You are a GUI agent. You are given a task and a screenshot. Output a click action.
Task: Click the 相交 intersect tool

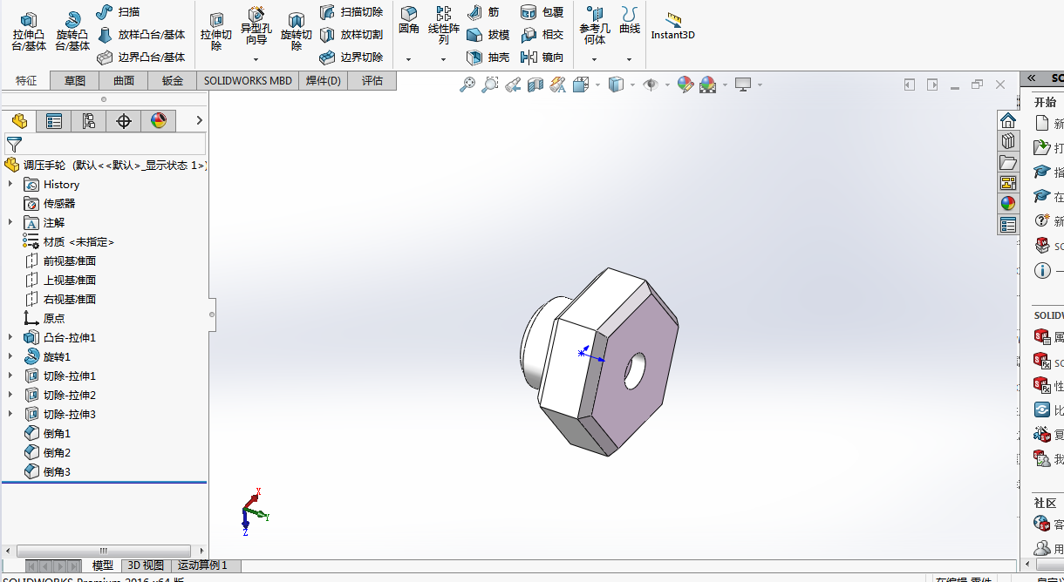(542, 35)
